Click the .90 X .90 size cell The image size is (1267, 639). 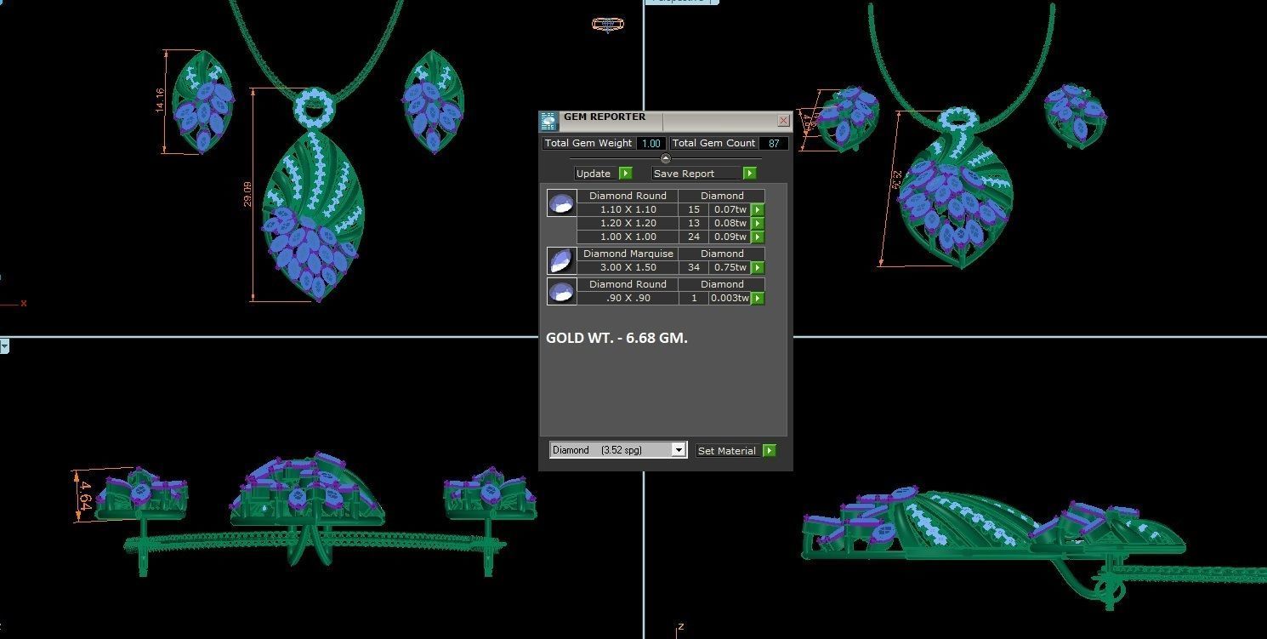coord(628,298)
